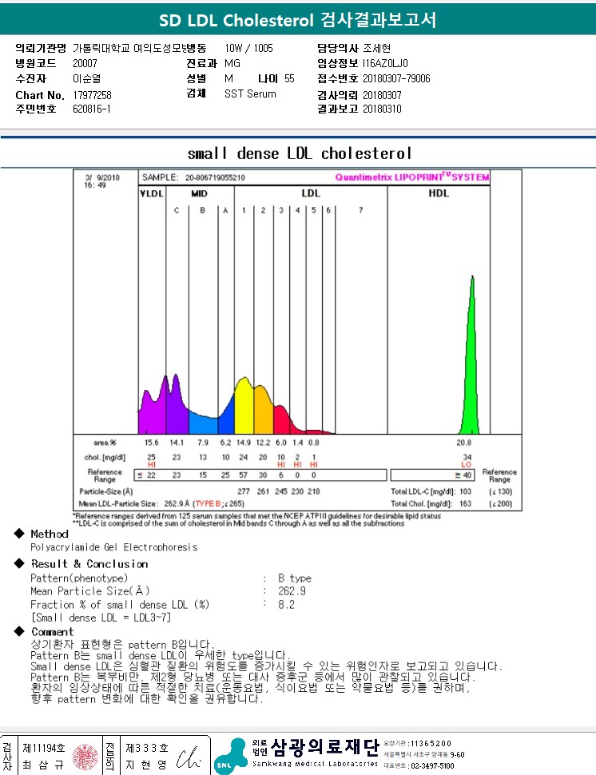Viewport: 596px width, 775px height.
Task: Click the Method diamond bullet
Action: pyautogui.click(x=19, y=533)
